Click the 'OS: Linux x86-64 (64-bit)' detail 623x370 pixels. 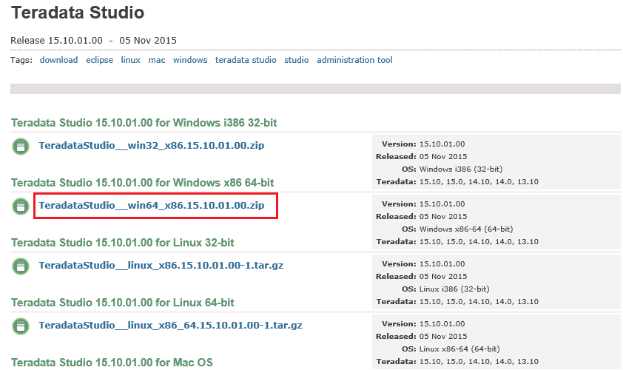tap(451, 349)
